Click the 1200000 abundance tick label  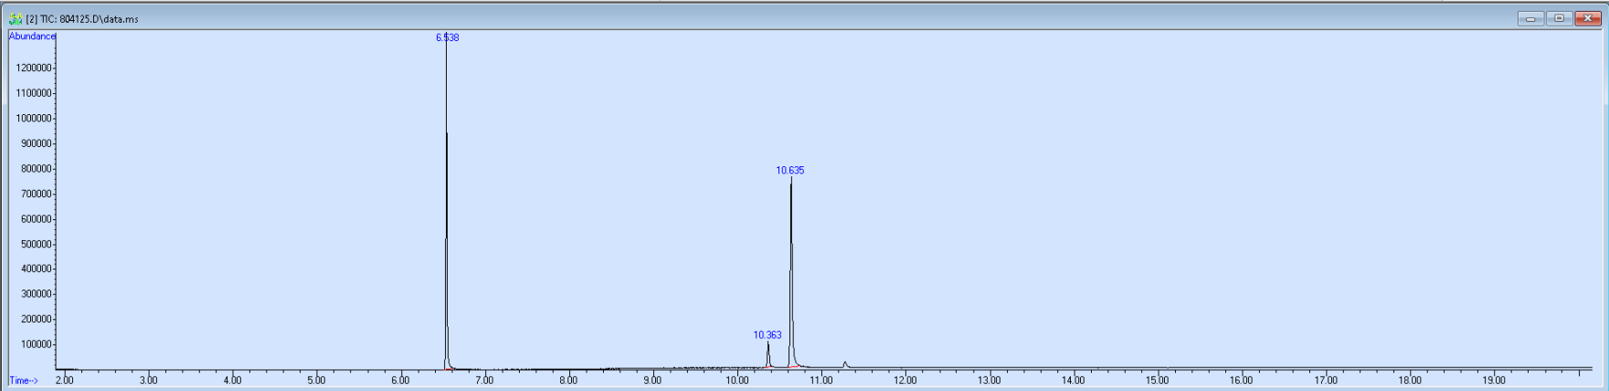[x=34, y=69]
